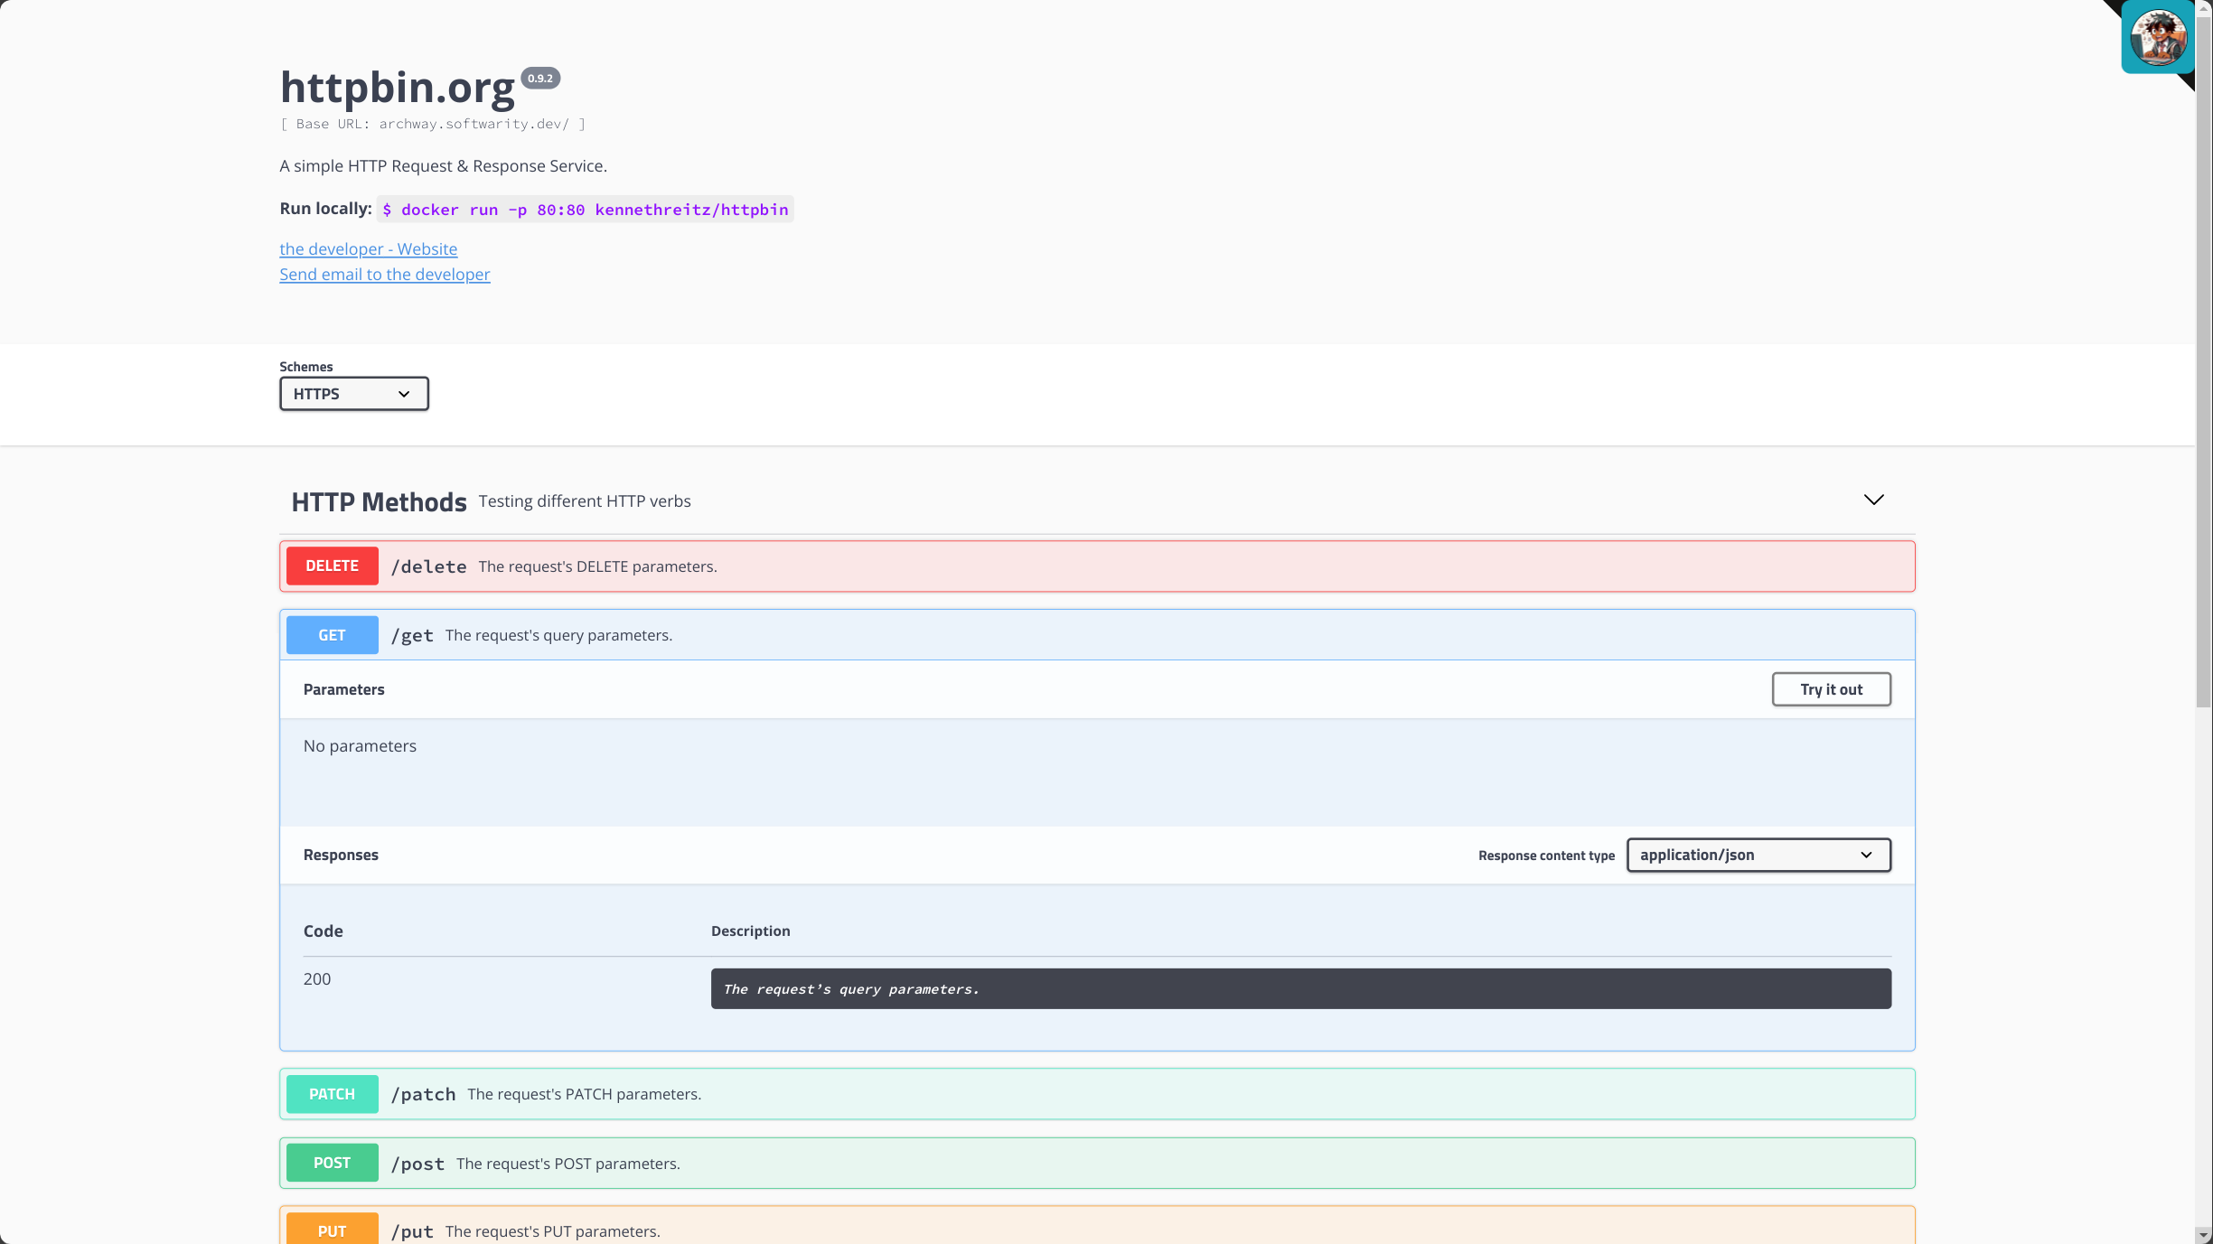Click the blue GET method badge

pos(332,635)
